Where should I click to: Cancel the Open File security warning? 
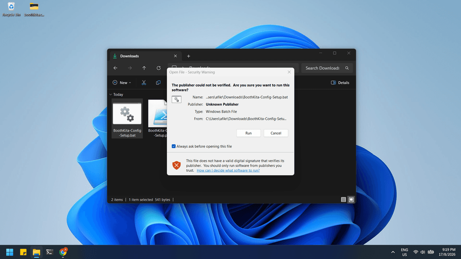[x=276, y=133]
